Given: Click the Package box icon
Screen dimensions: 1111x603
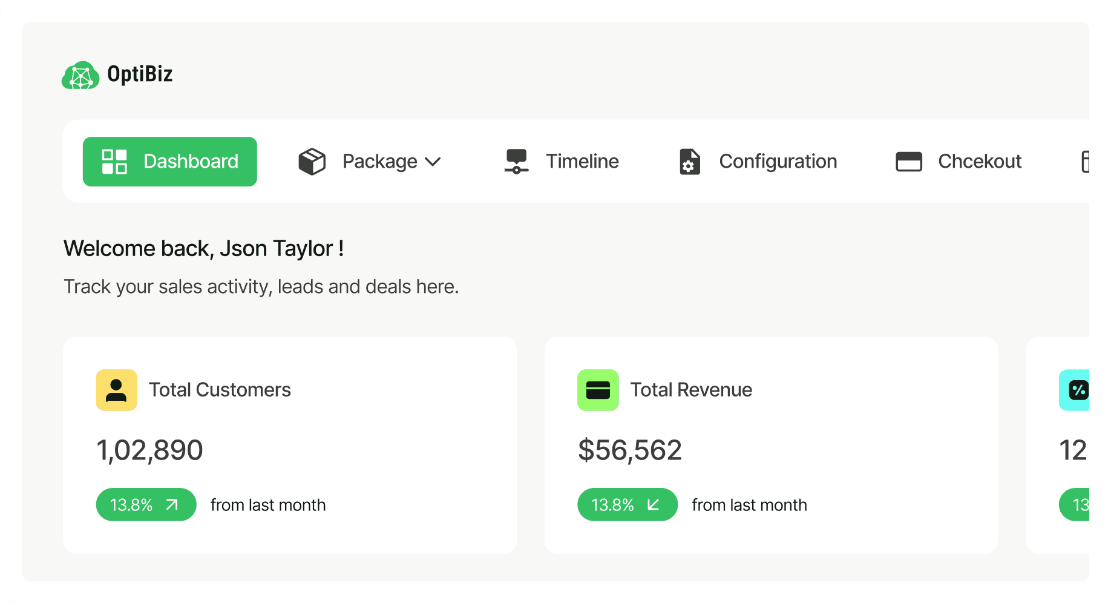Looking at the screenshot, I should 312,162.
